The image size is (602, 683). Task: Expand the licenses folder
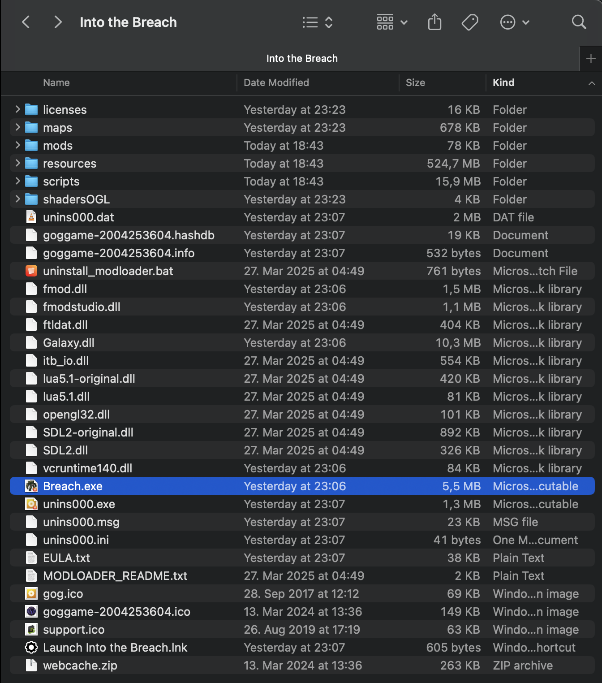point(17,109)
